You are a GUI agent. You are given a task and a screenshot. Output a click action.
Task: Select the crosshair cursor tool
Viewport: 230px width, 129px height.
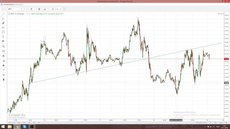coord(3,9)
